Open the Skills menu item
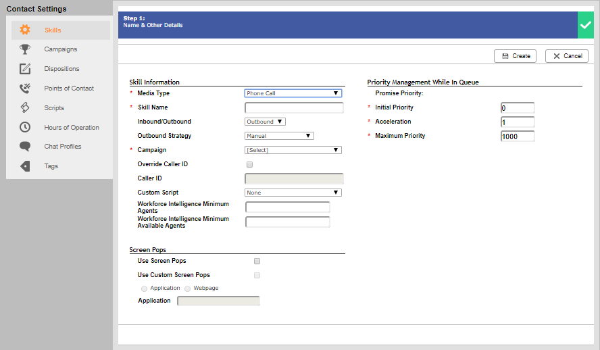The height and width of the screenshot is (350, 600). [61, 30]
